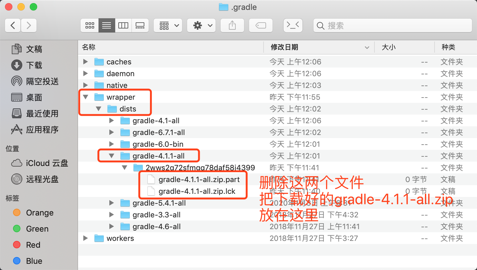Click the back navigation arrow

12,25
